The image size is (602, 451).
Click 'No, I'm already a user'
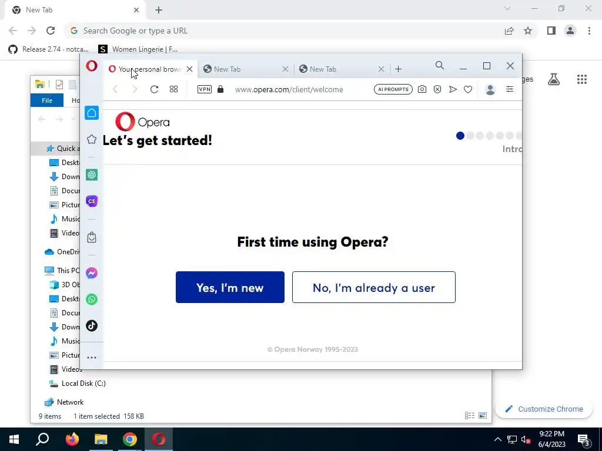tap(373, 287)
